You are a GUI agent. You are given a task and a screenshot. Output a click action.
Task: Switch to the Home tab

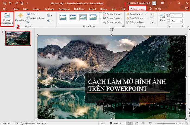(15, 9)
